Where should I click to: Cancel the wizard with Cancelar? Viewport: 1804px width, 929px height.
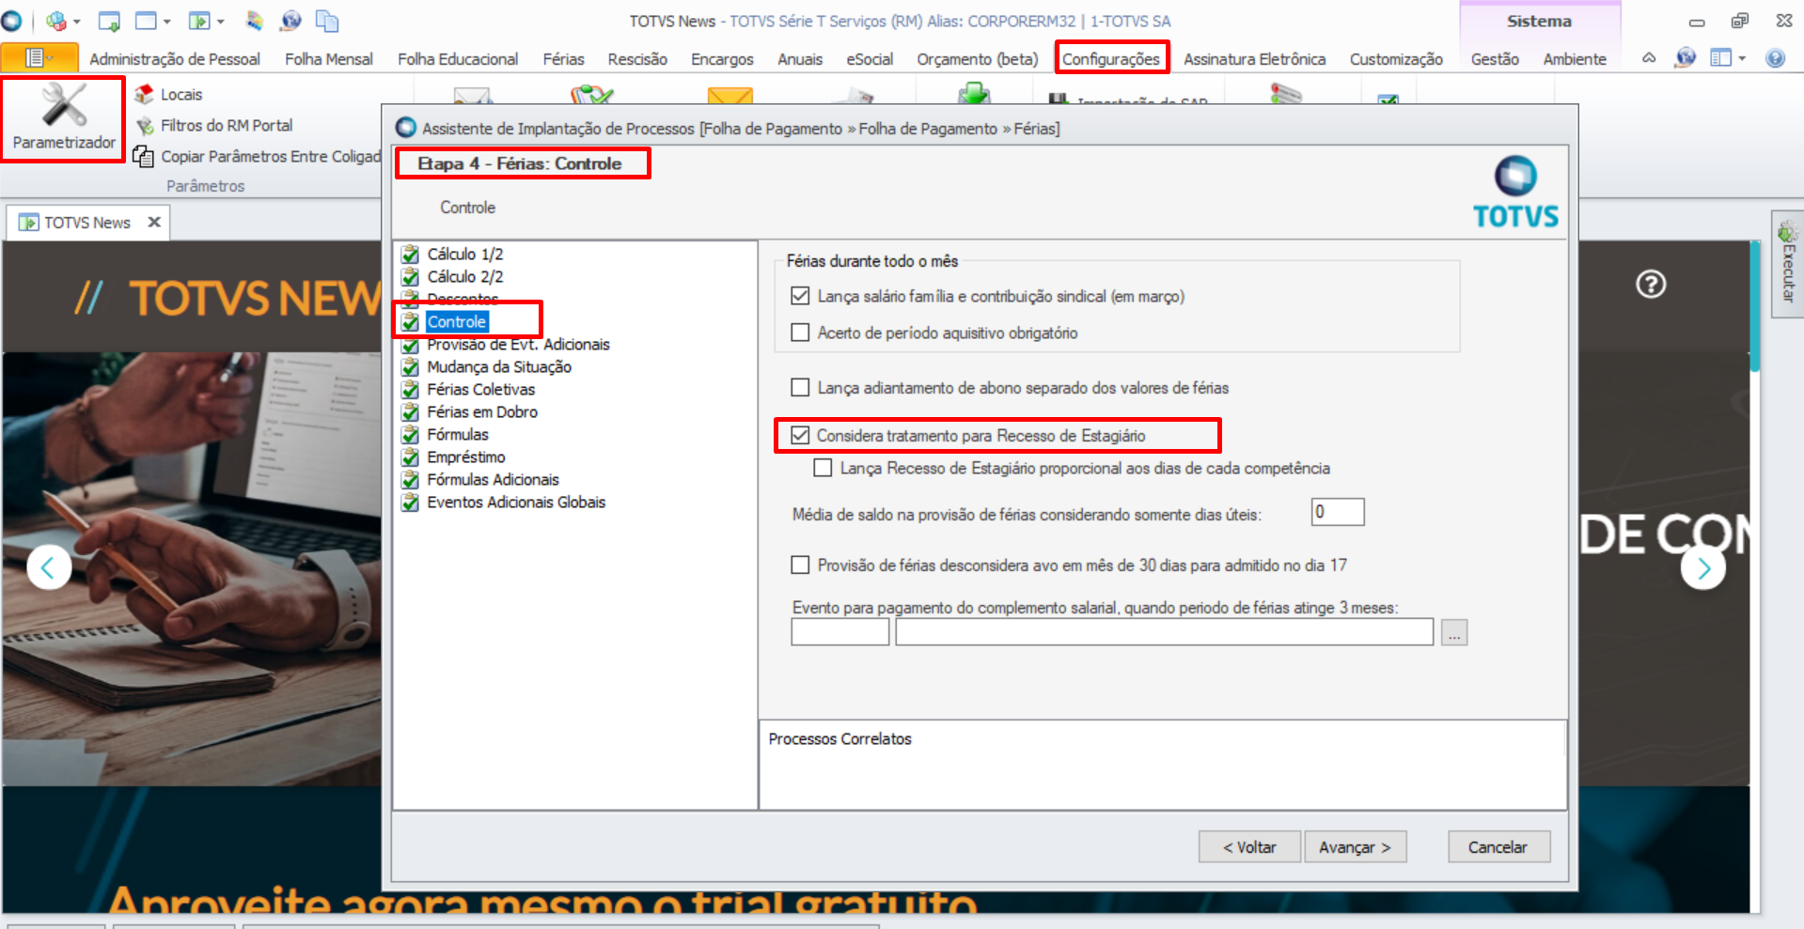[x=1498, y=847]
